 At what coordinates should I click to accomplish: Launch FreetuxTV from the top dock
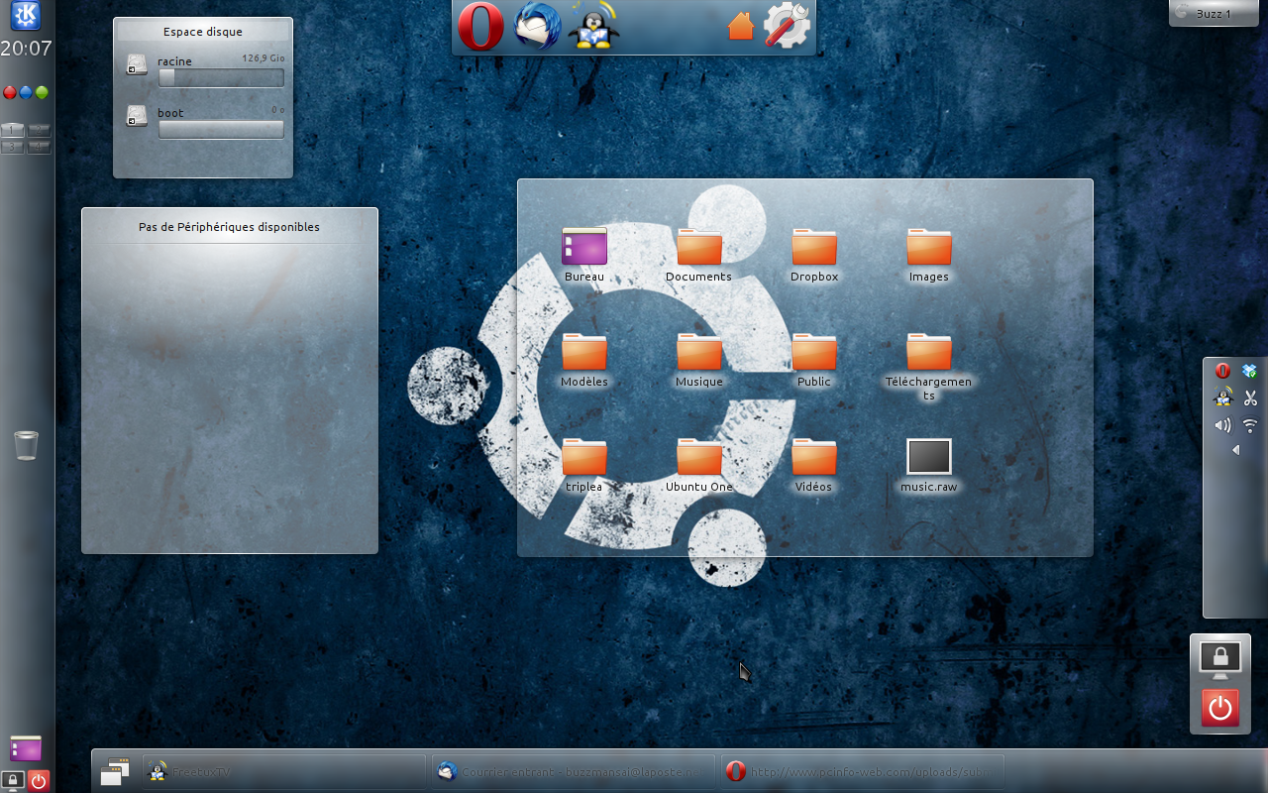tap(594, 26)
